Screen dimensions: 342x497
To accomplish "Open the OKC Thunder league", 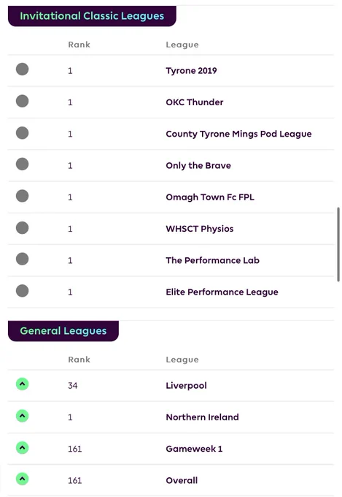I will pyautogui.click(x=195, y=102).
